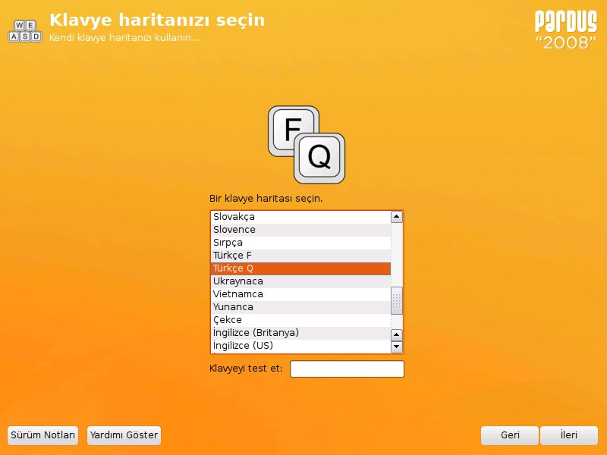Click the keymap list scrollbar handle
The width and height of the screenshot is (607, 455).
[396, 300]
